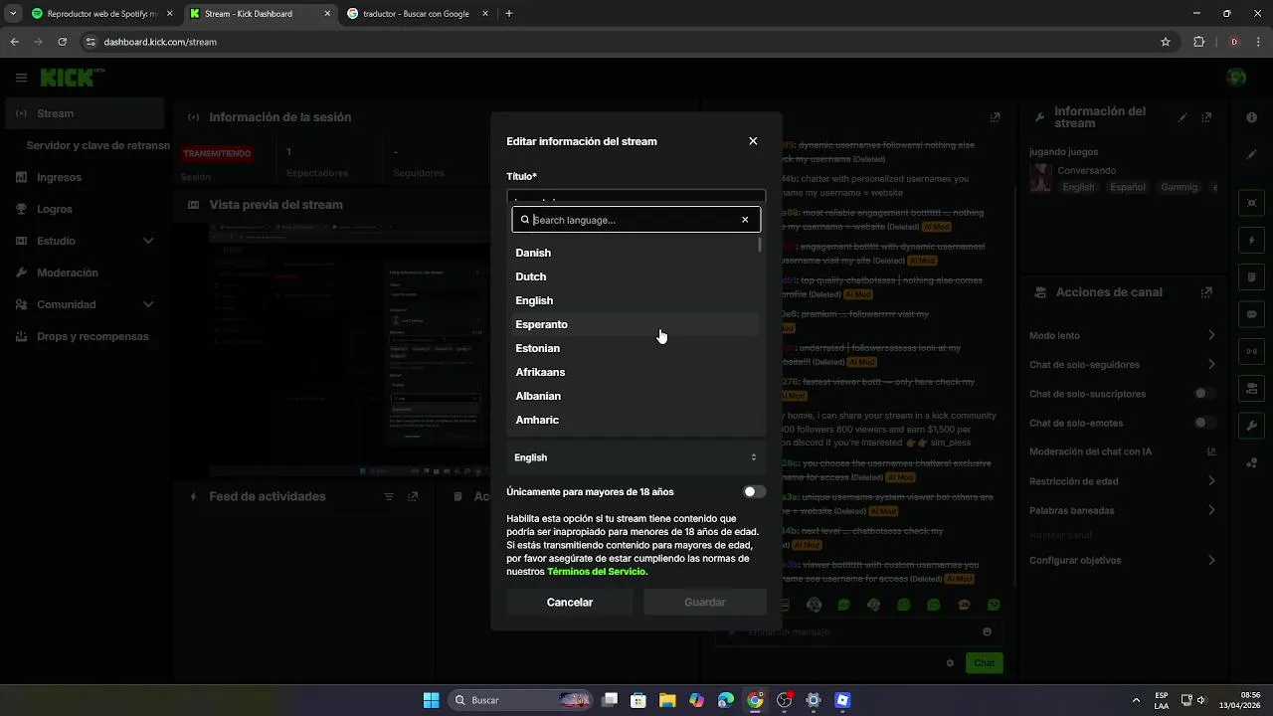The width and height of the screenshot is (1273, 716).
Task: Select the wrench icon in right rail
Action: coord(1252,425)
